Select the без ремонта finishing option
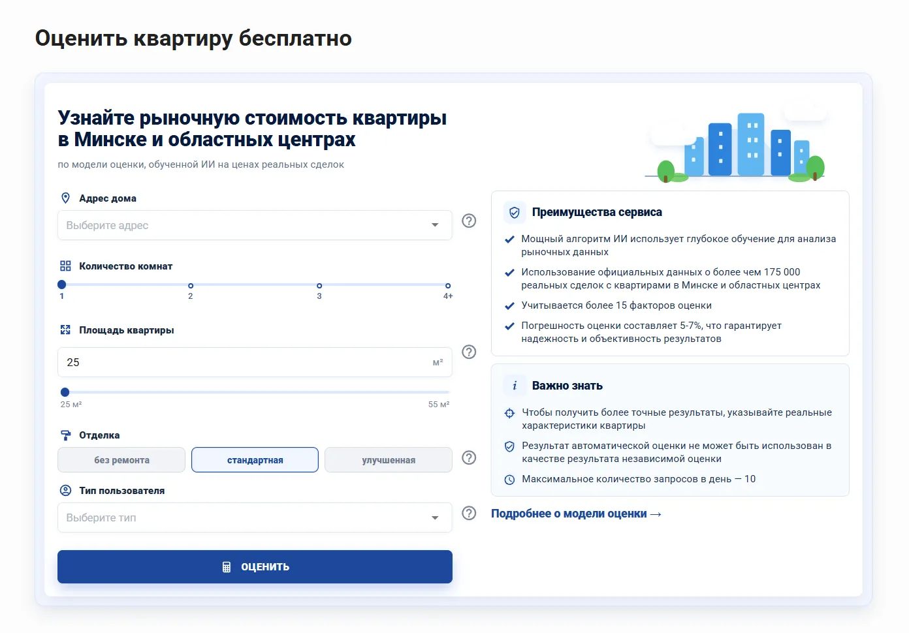Screen dimensions: 909x633 point(121,460)
